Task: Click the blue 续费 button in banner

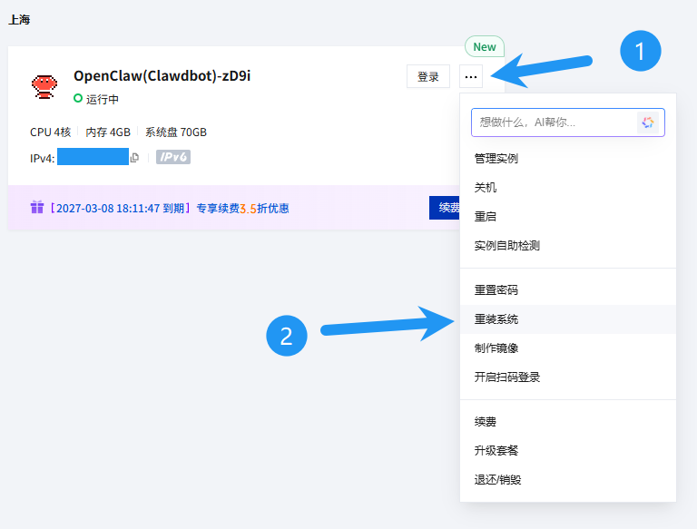Action: click(x=445, y=208)
